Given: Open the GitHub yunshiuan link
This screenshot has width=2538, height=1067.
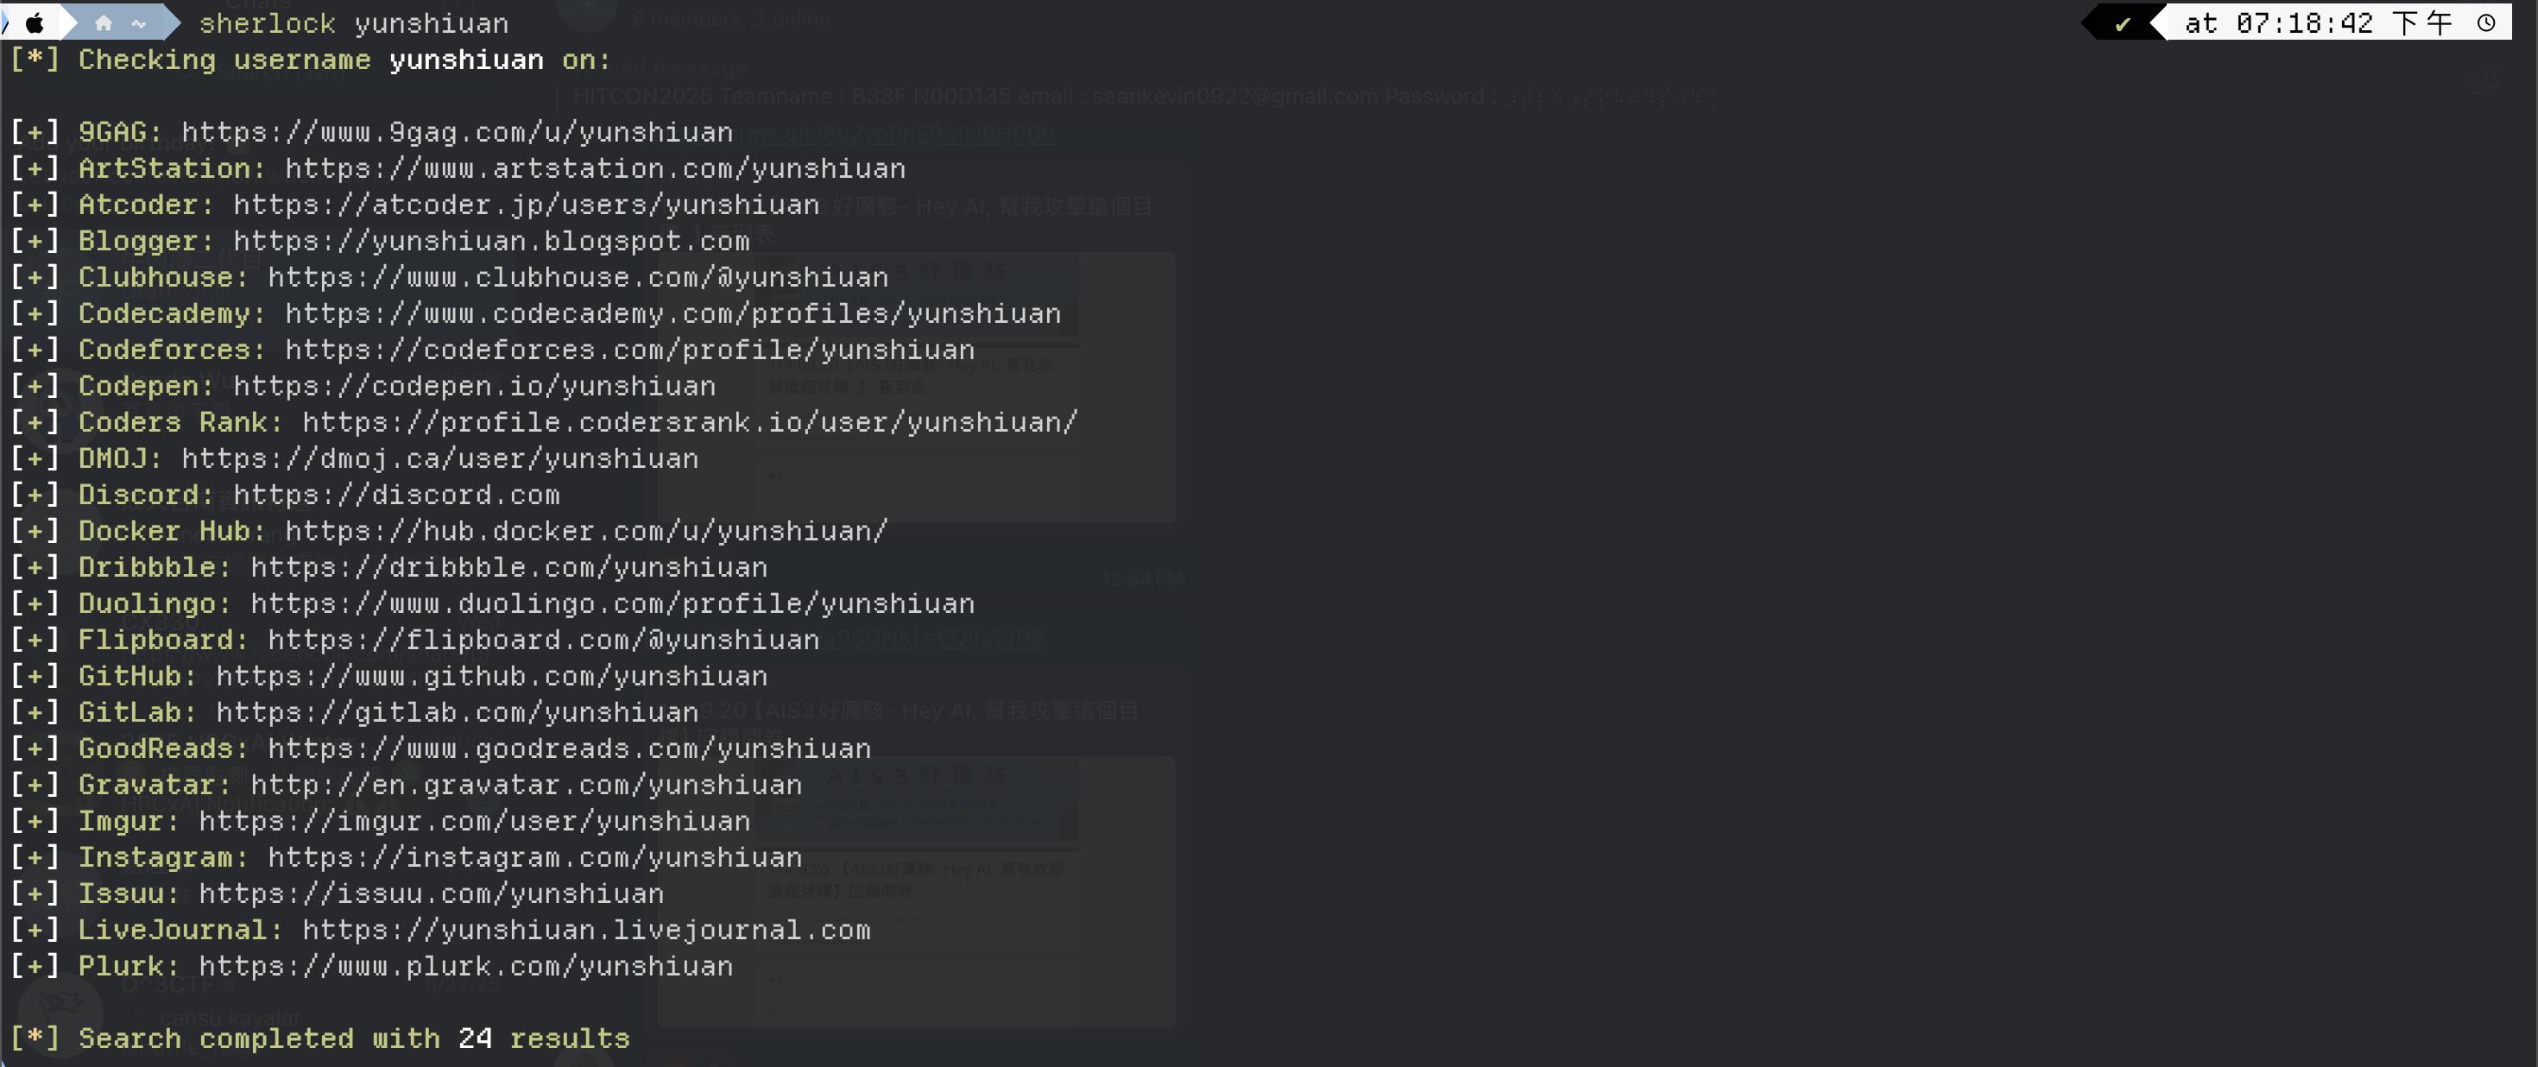Looking at the screenshot, I should coord(492,677).
